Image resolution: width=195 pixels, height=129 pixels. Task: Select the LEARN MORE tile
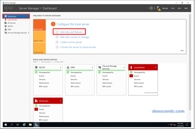coord(39,48)
